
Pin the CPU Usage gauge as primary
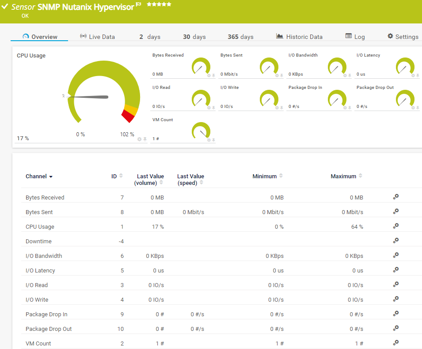pyautogui.click(x=144, y=139)
